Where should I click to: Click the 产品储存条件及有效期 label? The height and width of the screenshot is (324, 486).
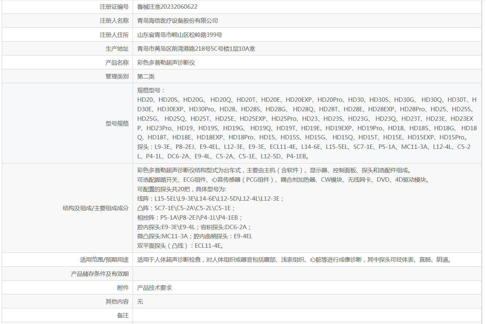coord(100,274)
